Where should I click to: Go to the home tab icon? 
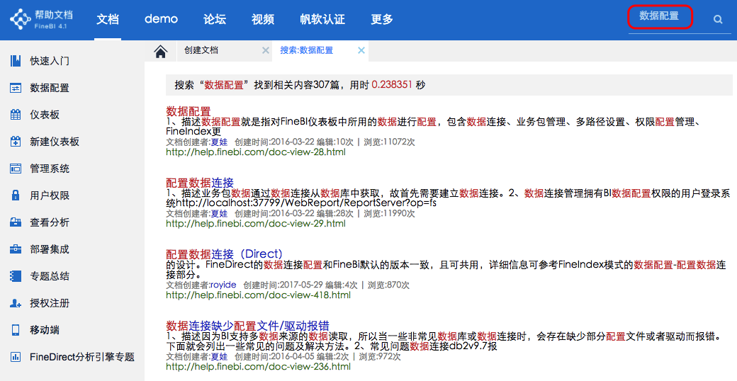[x=161, y=51]
